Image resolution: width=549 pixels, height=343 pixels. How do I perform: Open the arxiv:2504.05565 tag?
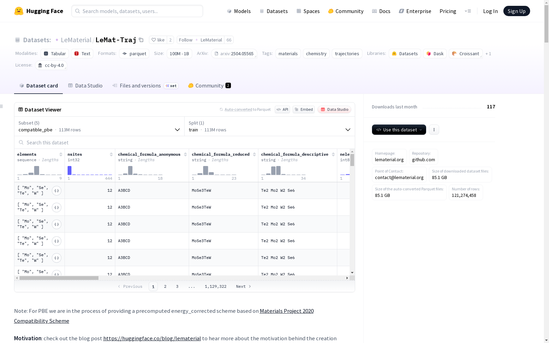click(234, 54)
